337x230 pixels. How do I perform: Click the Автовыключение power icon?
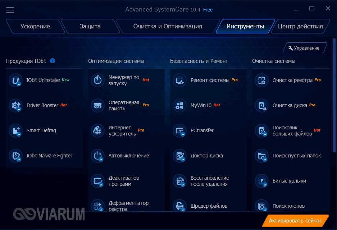pyautogui.click(x=97, y=156)
